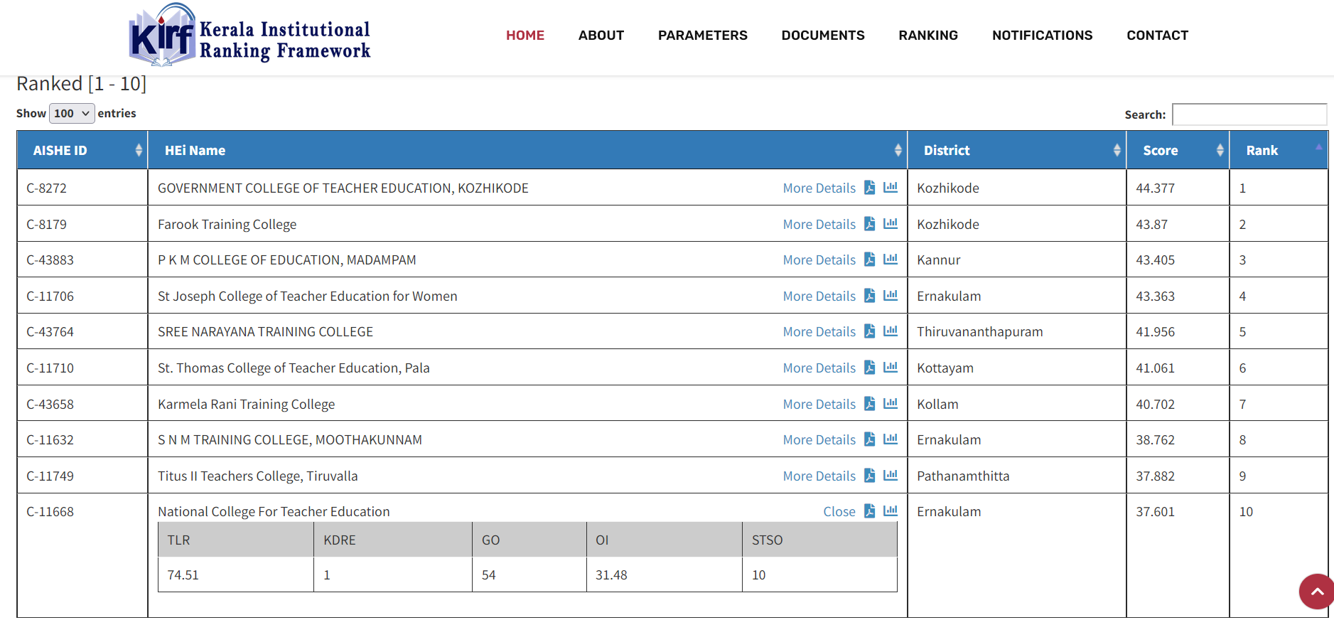Screen dimensions: 1334x620
Task: Open PDF icon for National College For Teacher Education
Action: [x=869, y=511]
